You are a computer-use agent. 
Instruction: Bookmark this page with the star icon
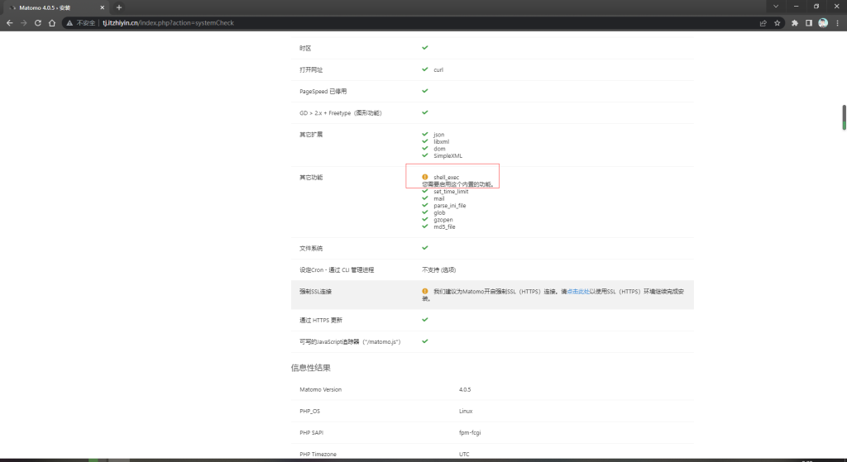tap(778, 23)
